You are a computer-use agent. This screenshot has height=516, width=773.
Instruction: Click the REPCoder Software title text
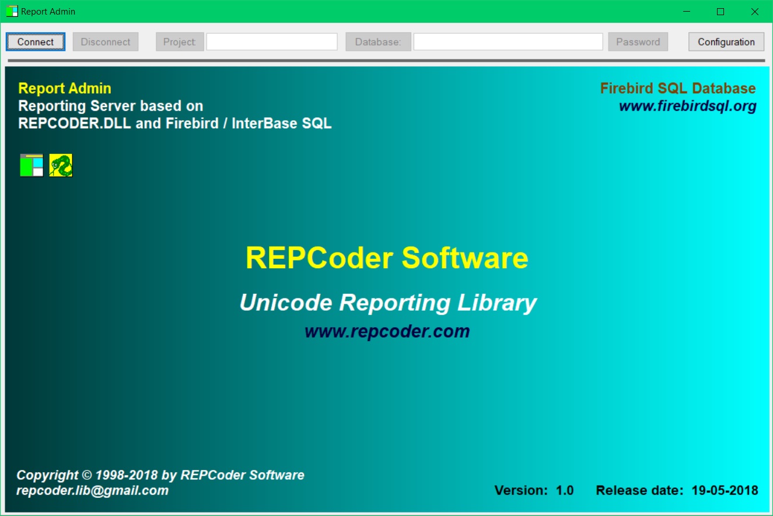click(x=387, y=258)
